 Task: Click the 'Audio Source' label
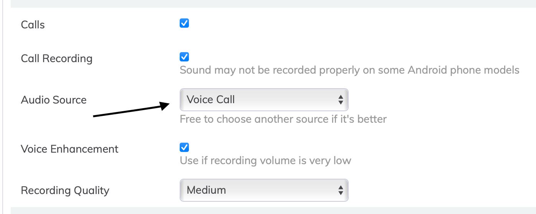[x=54, y=100]
